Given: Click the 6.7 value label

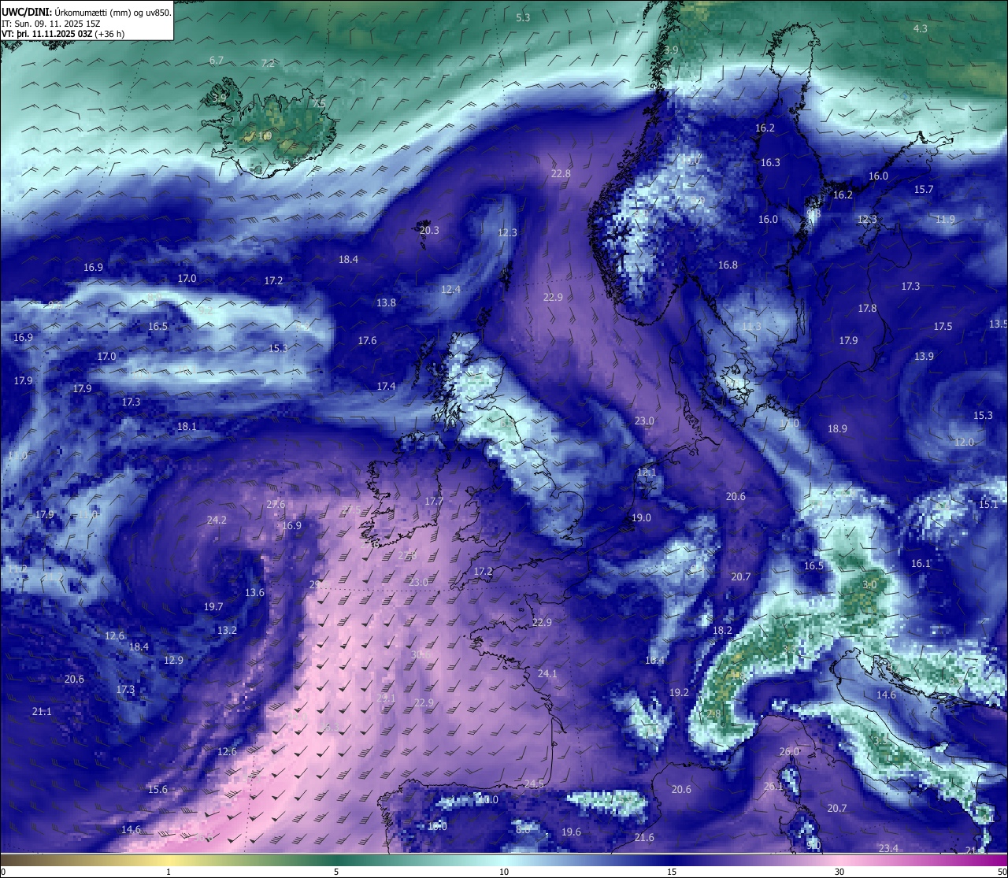Looking at the screenshot, I should (x=217, y=60).
